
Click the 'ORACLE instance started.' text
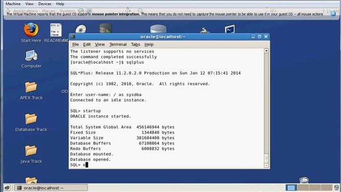pyautogui.click(x=101, y=116)
